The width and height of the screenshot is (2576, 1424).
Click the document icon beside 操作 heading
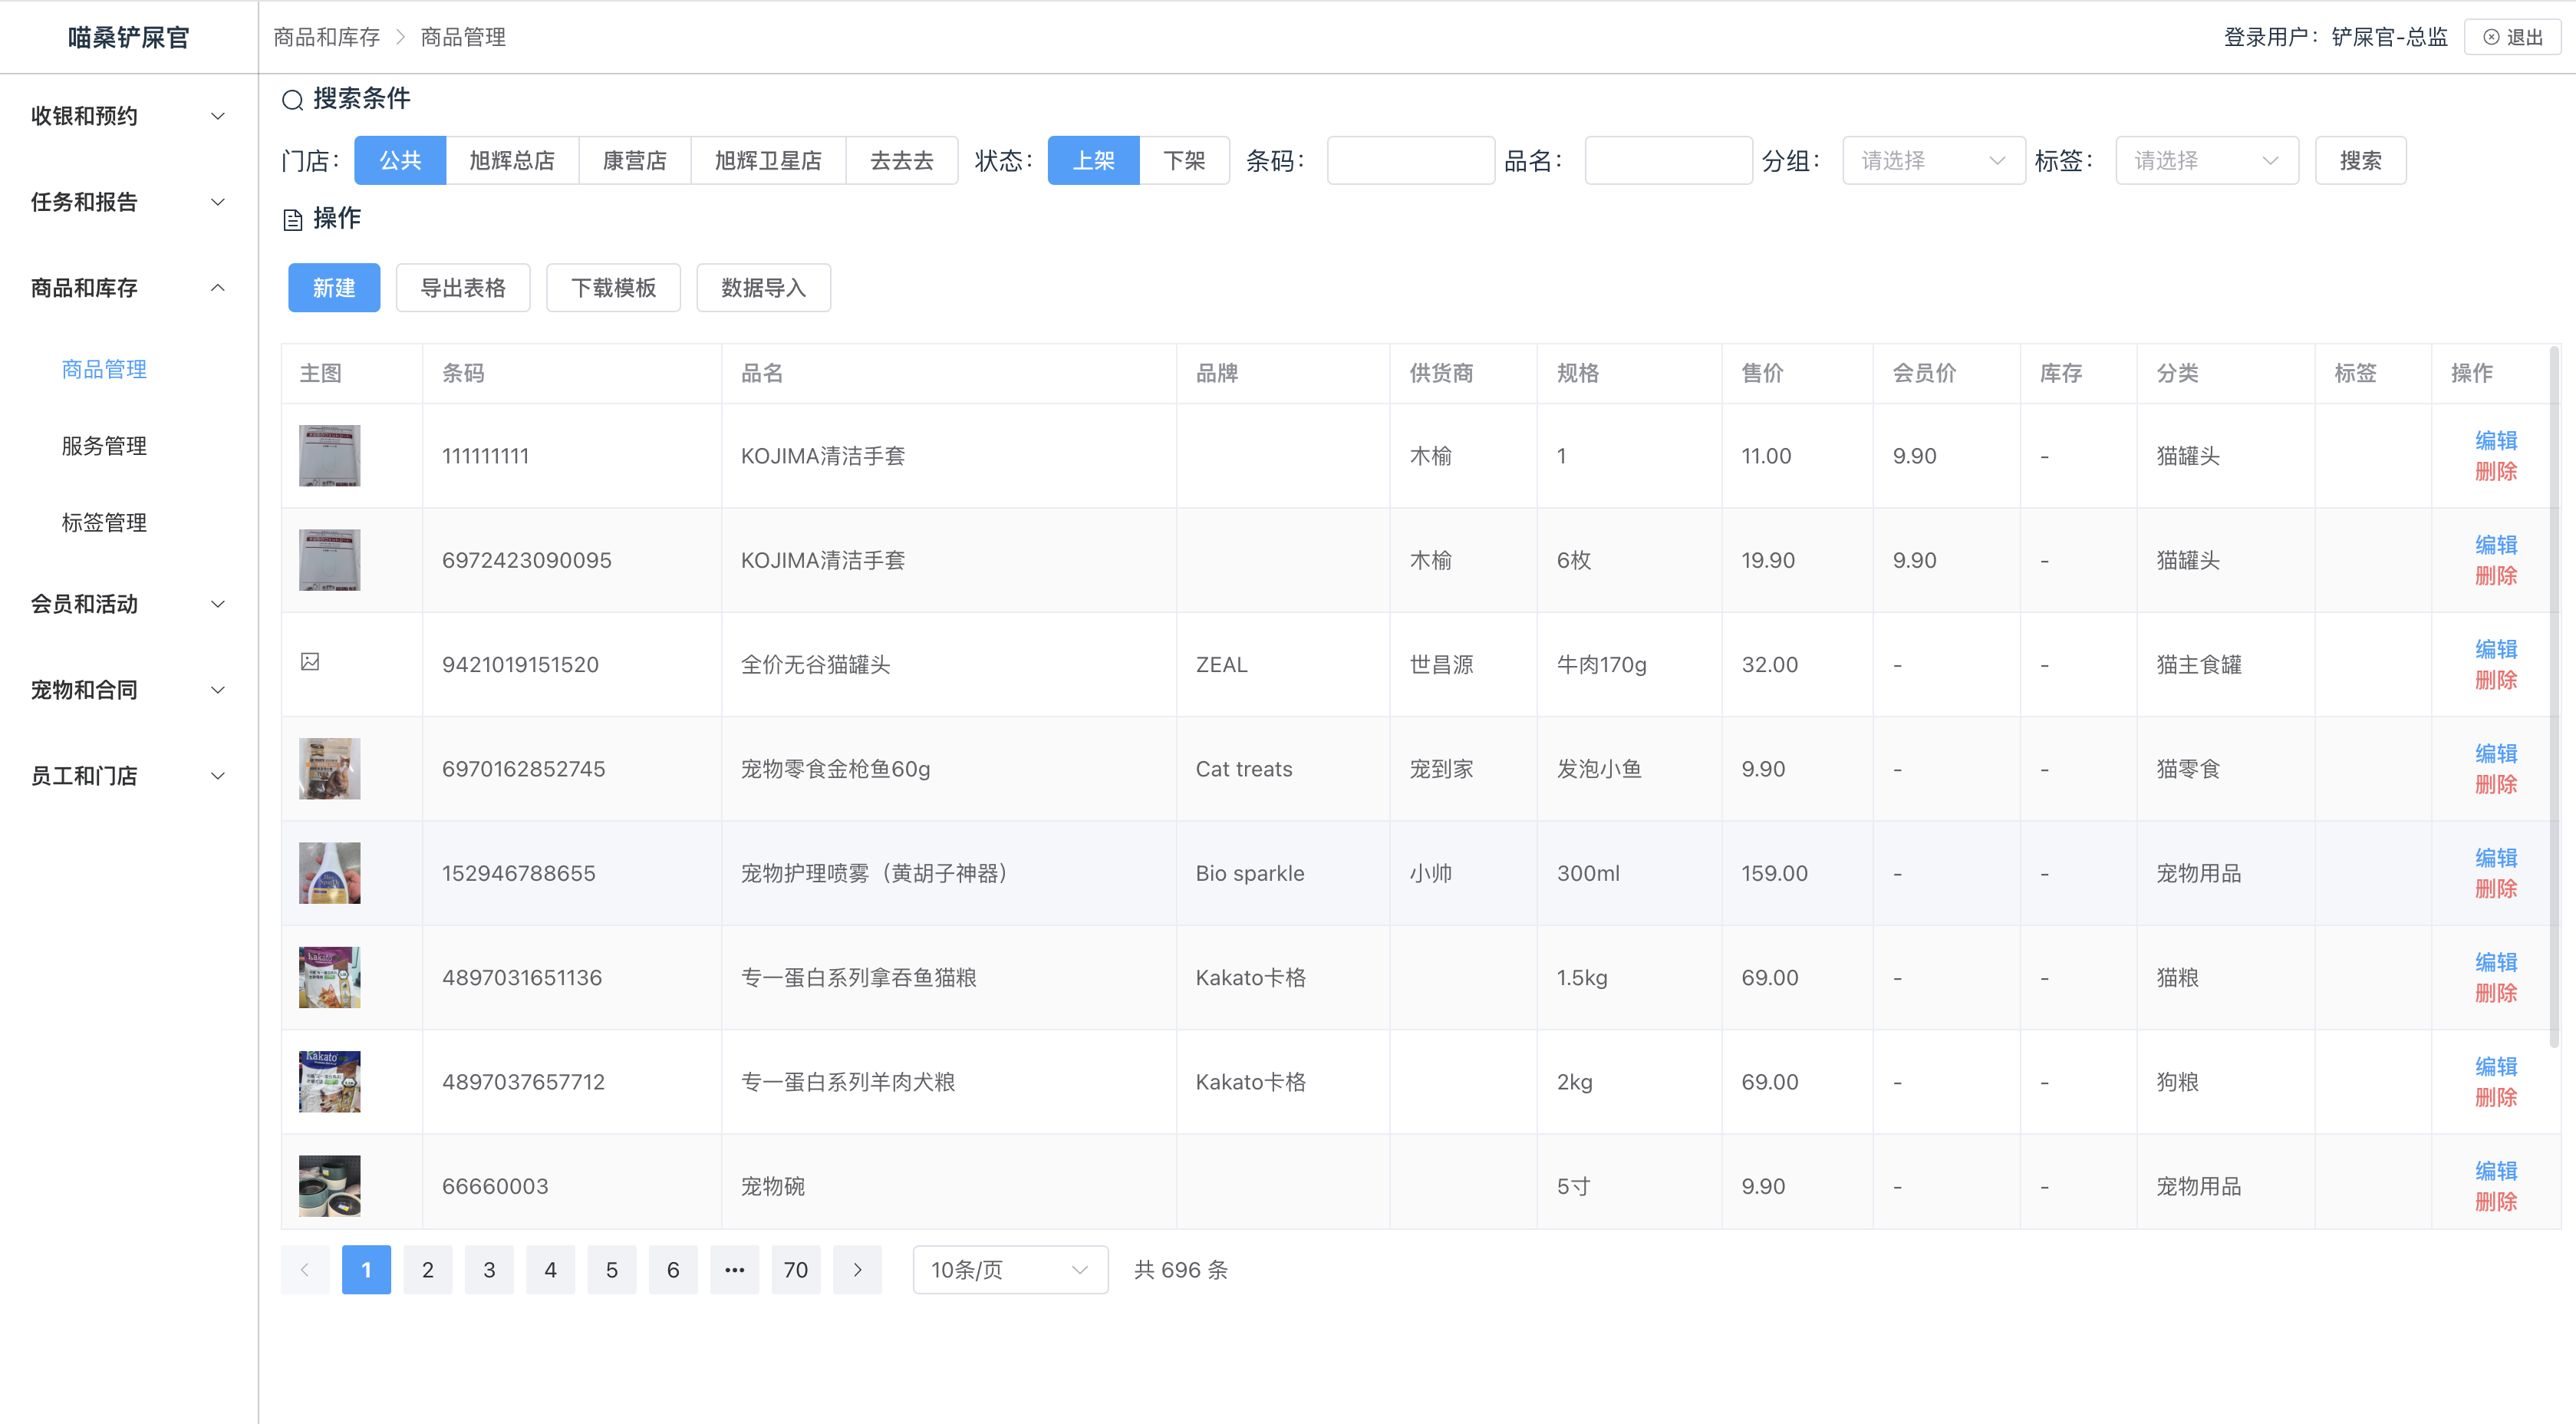[x=292, y=219]
